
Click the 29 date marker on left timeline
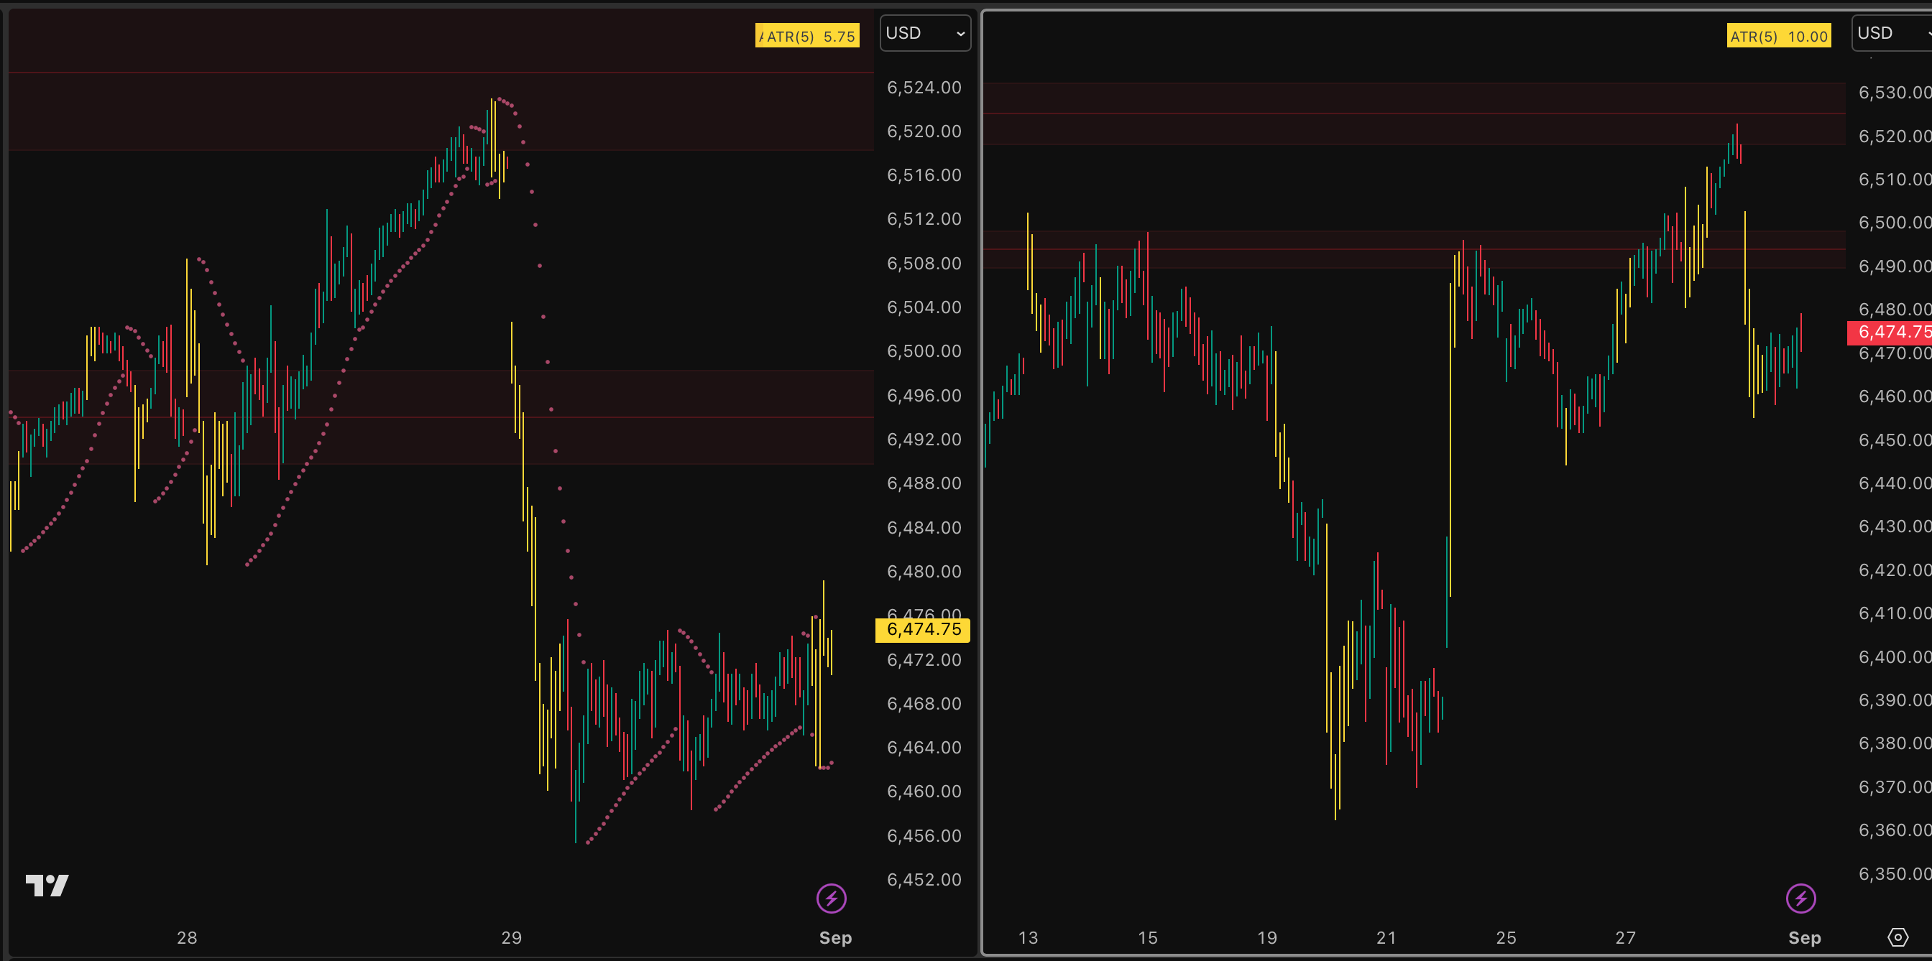pos(512,938)
